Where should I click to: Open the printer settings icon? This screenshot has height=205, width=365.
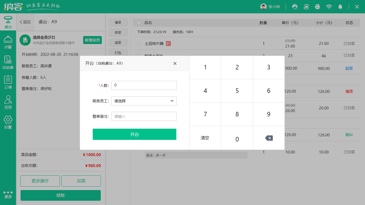317,7
